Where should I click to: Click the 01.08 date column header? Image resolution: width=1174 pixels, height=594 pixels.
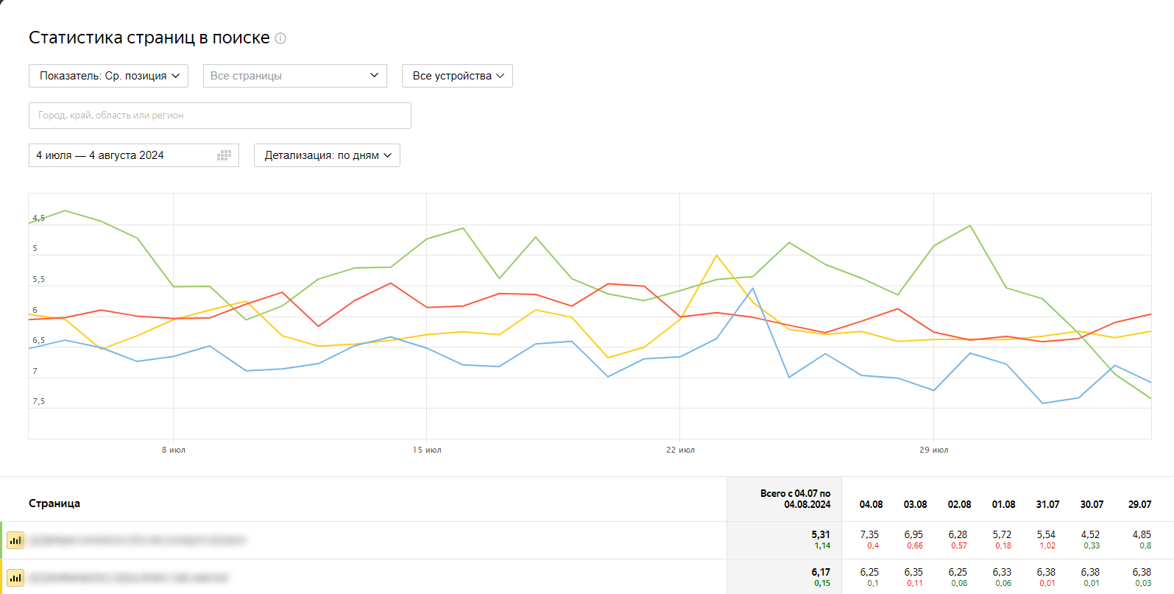[1003, 504]
